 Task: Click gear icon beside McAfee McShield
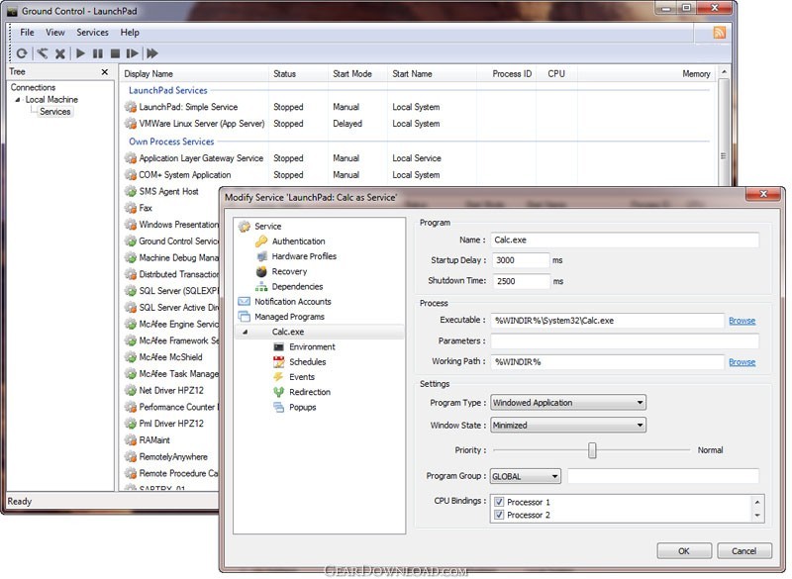point(131,357)
